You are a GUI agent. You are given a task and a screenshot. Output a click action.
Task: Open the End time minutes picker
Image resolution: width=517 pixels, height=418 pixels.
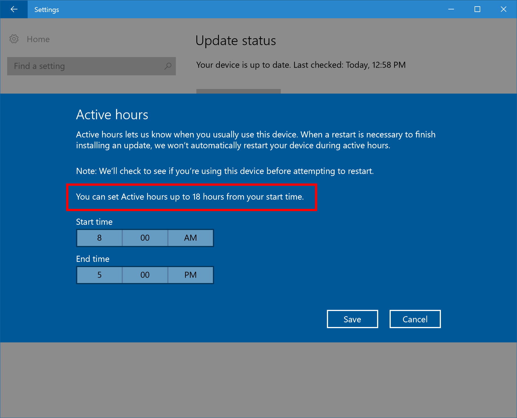click(x=145, y=275)
